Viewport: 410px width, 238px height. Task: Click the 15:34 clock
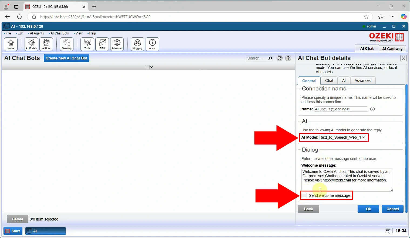pos(401,231)
